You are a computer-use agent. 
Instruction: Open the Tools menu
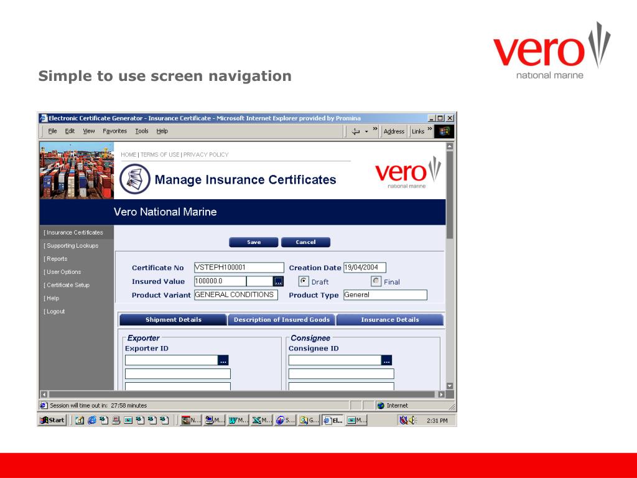point(142,131)
